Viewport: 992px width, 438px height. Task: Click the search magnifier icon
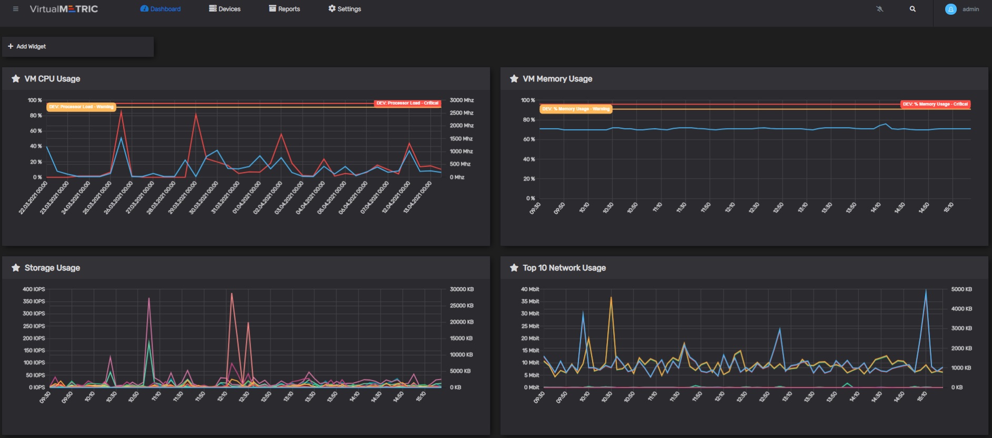(x=913, y=9)
